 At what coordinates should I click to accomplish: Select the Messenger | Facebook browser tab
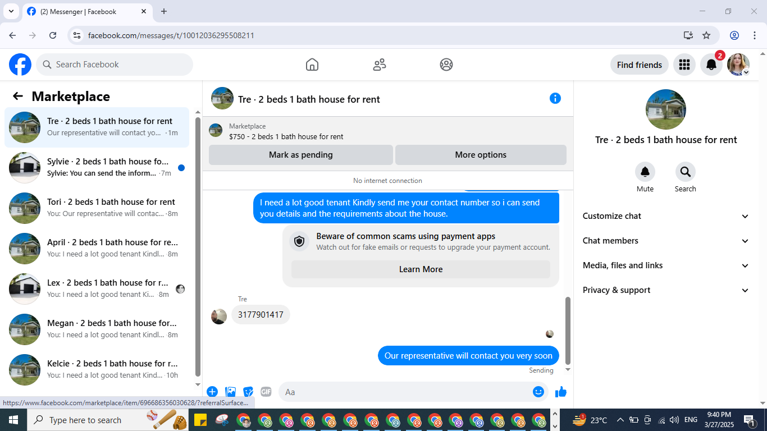coord(86,11)
